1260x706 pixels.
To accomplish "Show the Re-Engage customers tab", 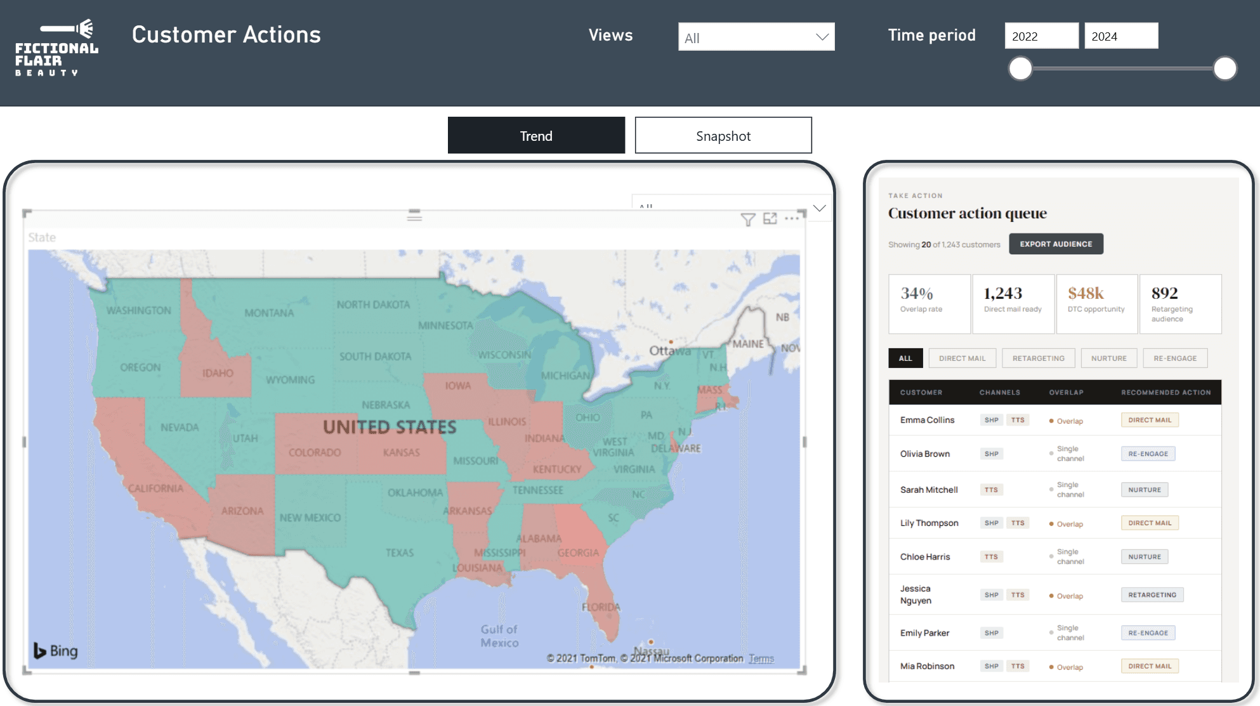I will [1174, 358].
